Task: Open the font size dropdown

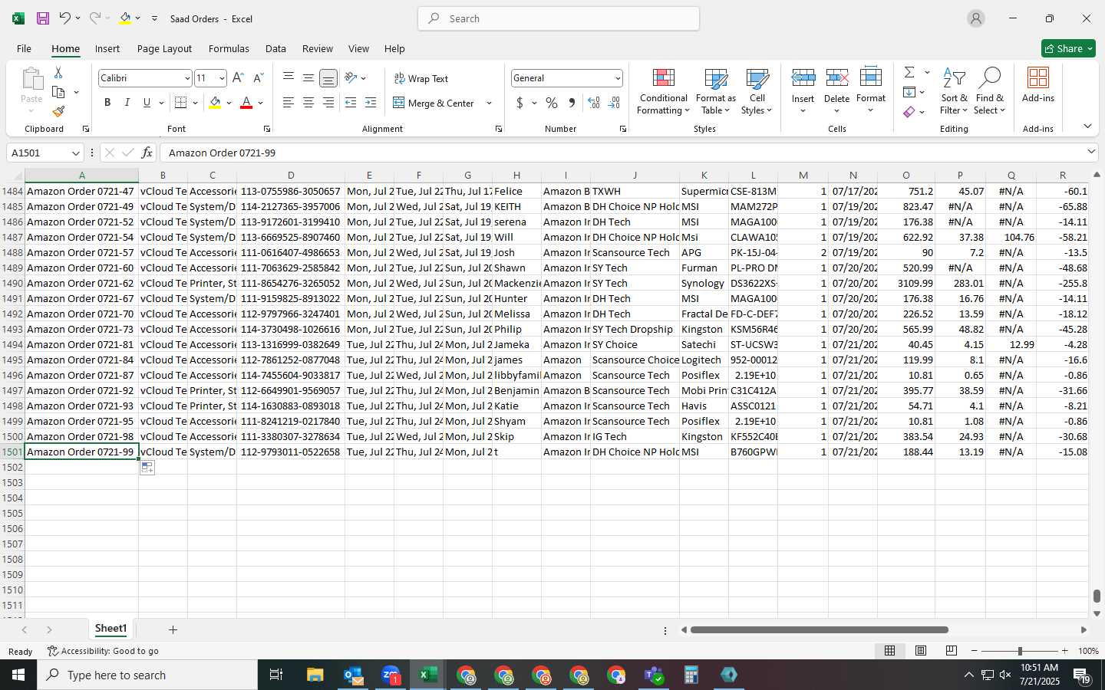Action: 222,78
